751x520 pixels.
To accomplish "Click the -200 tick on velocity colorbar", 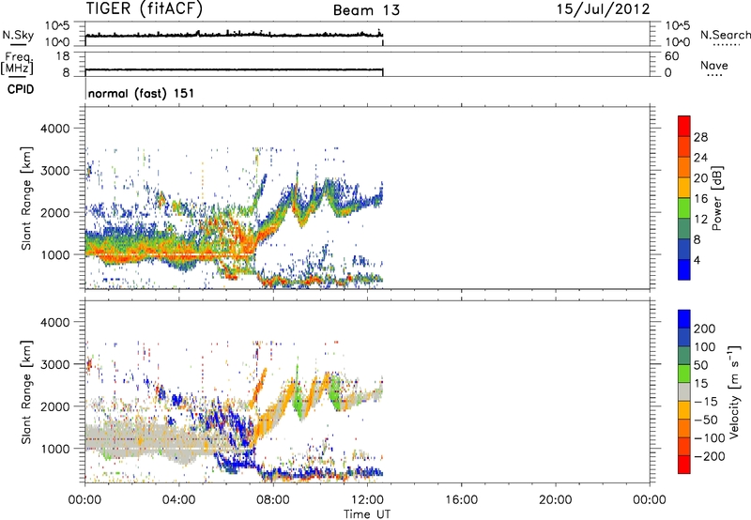I will 710,456.
